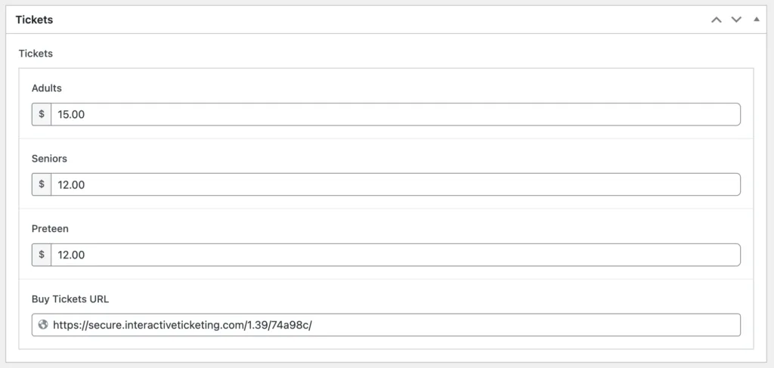The image size is (774, 368).
Task: Move the Tickets panel up
Action: tap(717, 20)
